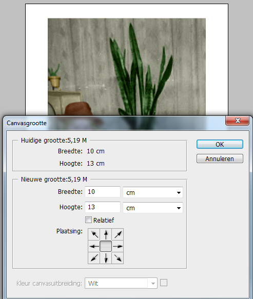Select the bottom-center anchor arrow

106,258
